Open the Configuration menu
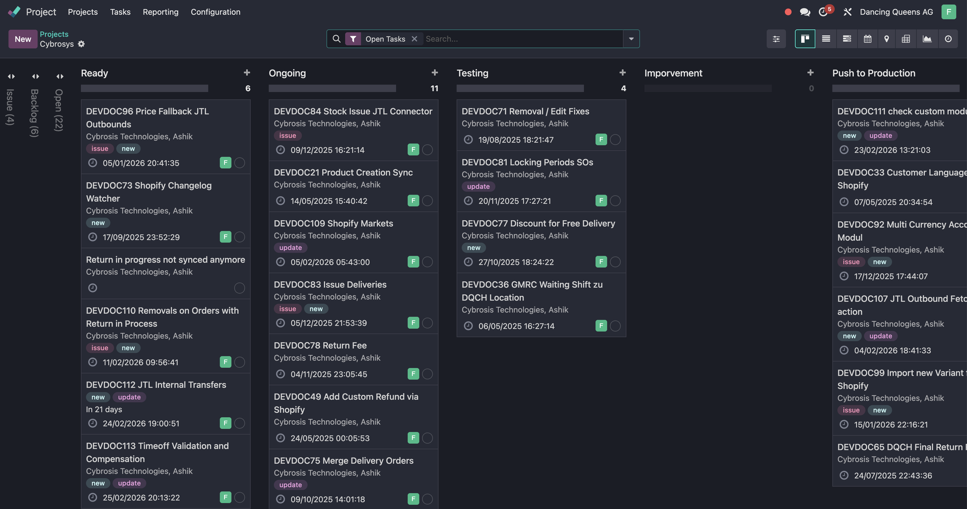Viewport: 967px width, 509px height. [x=215, y=12]
